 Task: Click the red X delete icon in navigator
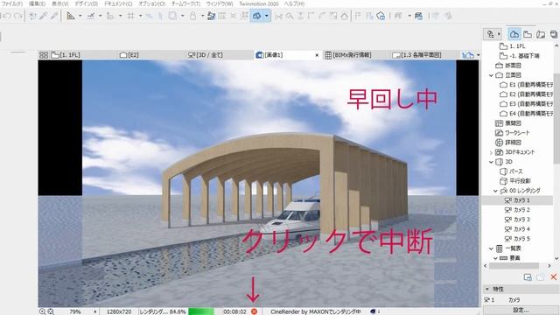(x=554, y=277)
